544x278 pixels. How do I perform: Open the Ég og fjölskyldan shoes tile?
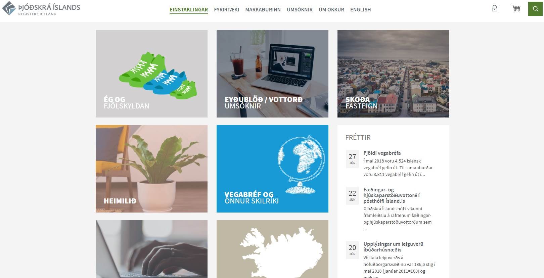tap(151, 74)
